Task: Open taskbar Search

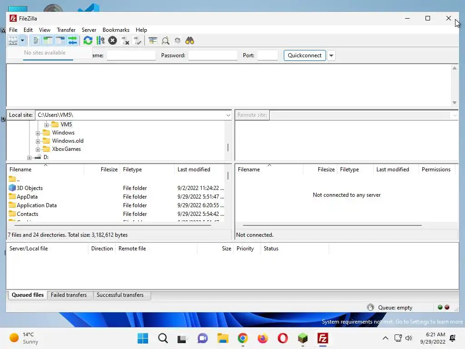Action: pos(163,338)
